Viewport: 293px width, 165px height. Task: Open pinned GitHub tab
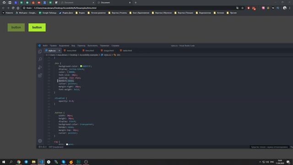4,3
